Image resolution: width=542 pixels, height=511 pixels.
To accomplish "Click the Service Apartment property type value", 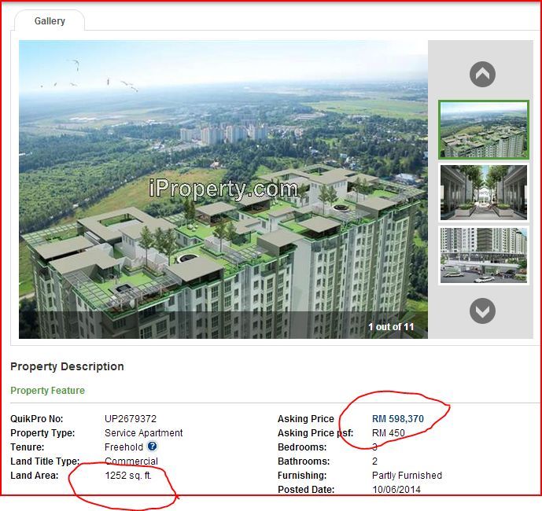I will [144, 433].
